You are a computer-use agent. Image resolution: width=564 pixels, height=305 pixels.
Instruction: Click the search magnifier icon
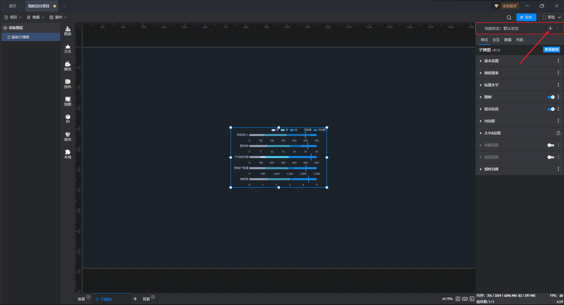[x=509, y=18]
